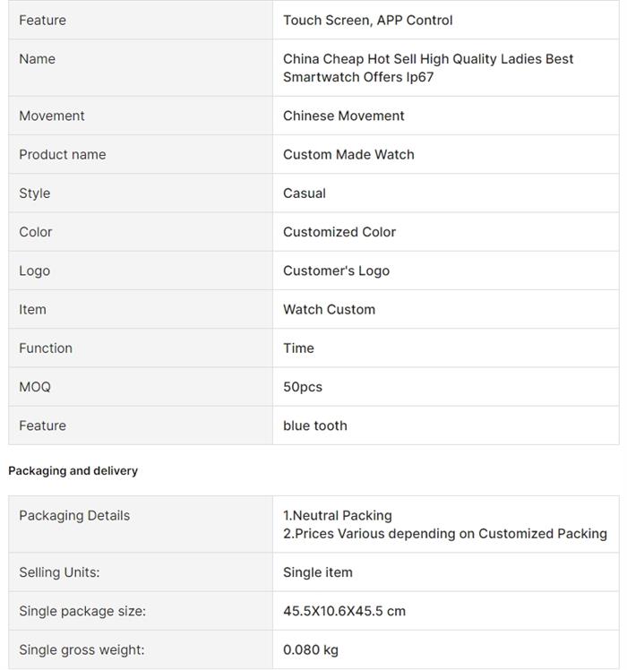The height and width of the screenshot is (670, 627).
Task: Click the "blue tooth" feature value
Action: coord(314,425)
